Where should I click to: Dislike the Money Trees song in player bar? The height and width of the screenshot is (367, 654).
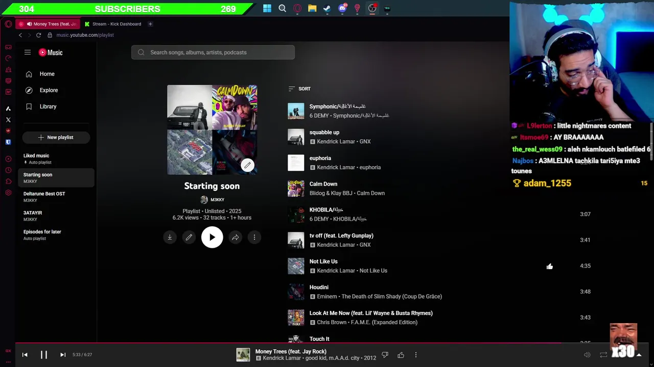(385, 355)
